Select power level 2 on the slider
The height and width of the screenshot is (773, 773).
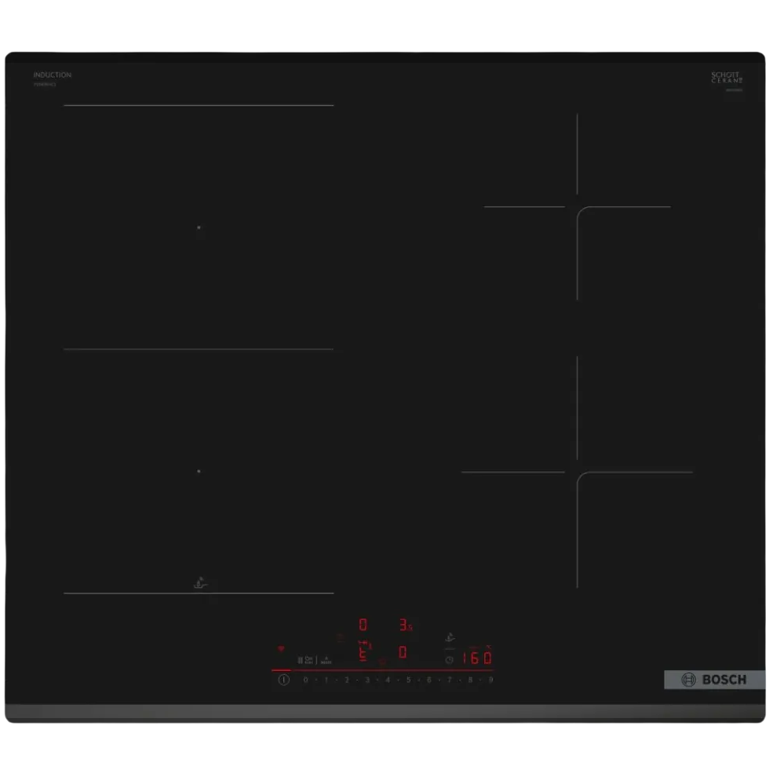click(347, 680)
